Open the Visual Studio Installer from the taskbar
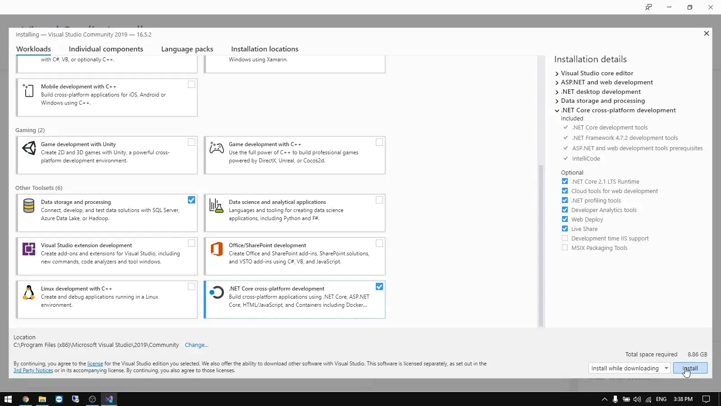Screen dimensions: 721x406 pos(109,399)
